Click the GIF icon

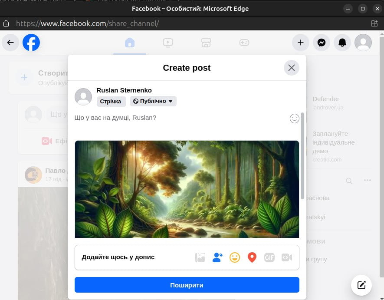click(269, 257)
